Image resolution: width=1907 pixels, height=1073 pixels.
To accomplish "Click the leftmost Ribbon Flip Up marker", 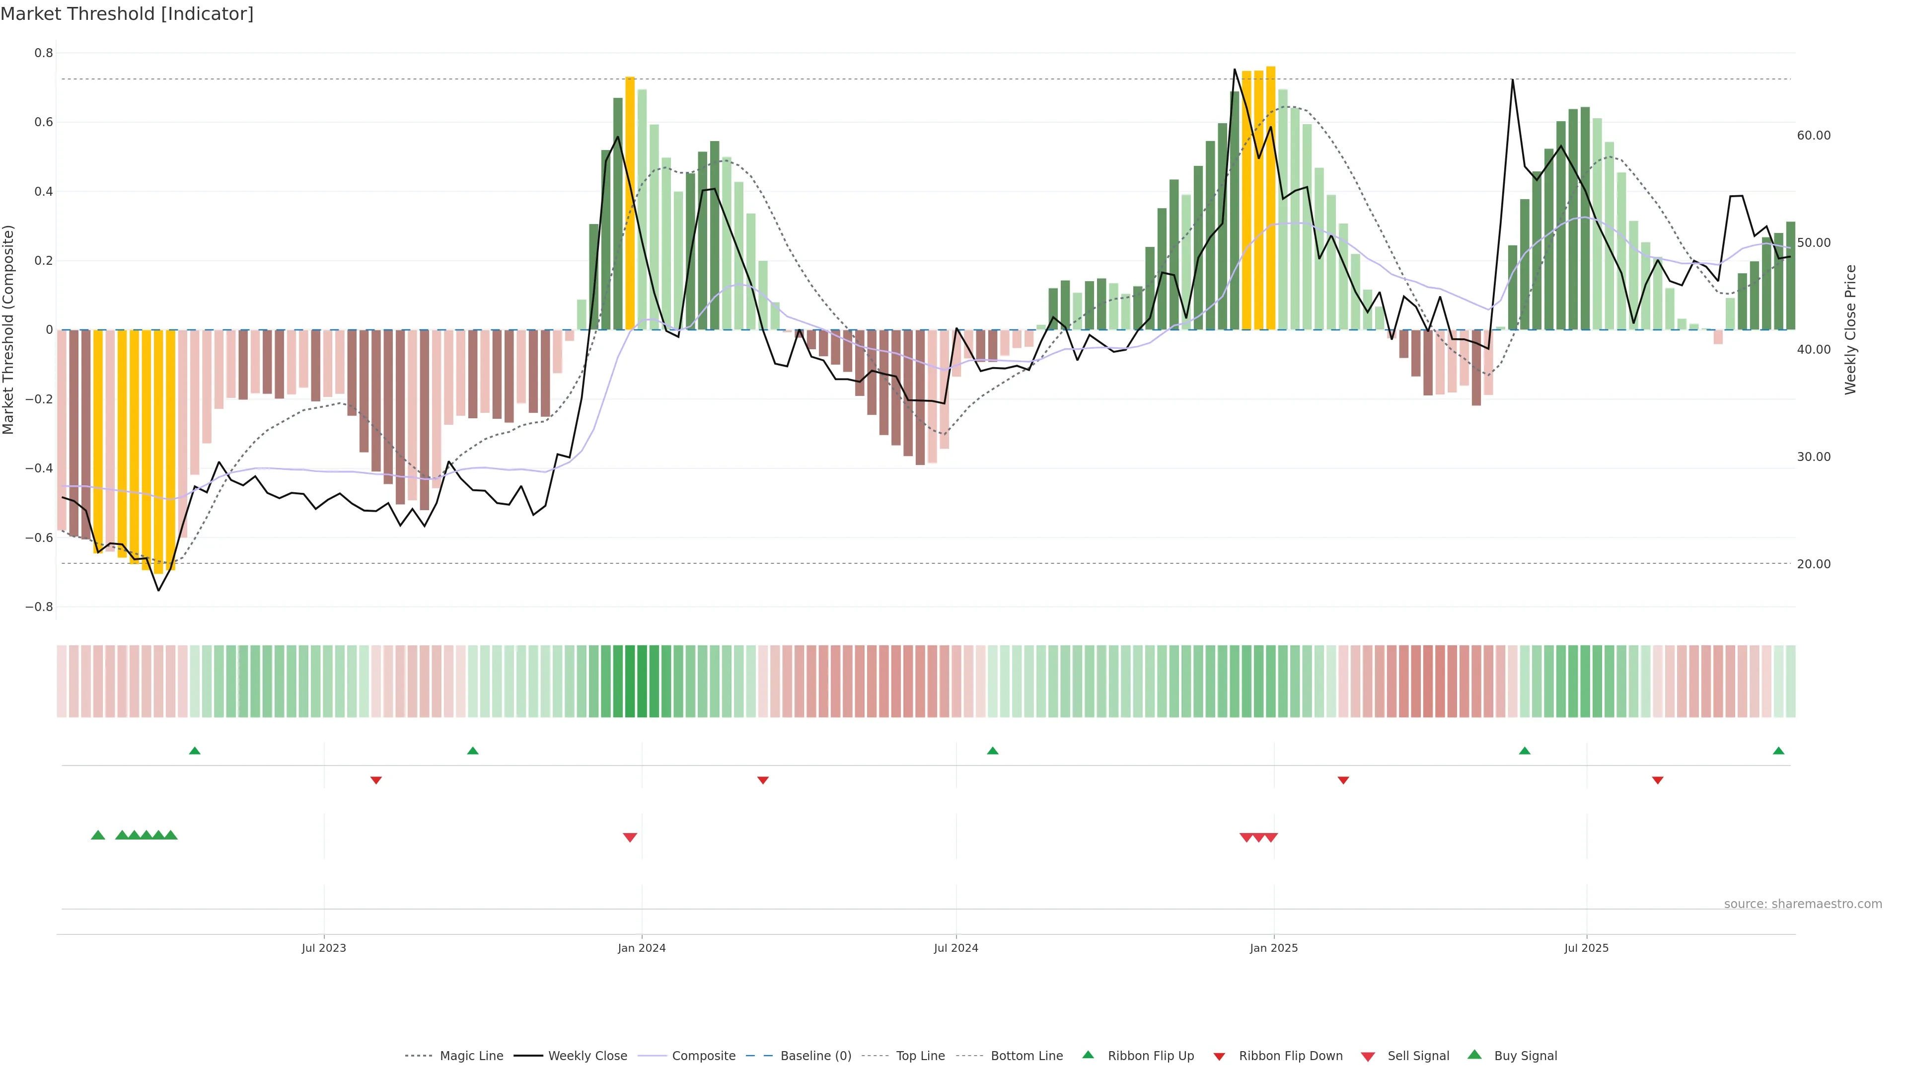I will pyautogui.click(x=195, y=751).
